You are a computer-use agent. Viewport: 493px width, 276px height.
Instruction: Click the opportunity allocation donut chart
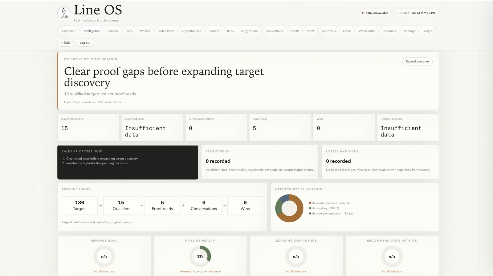click(x=289, y=208)
